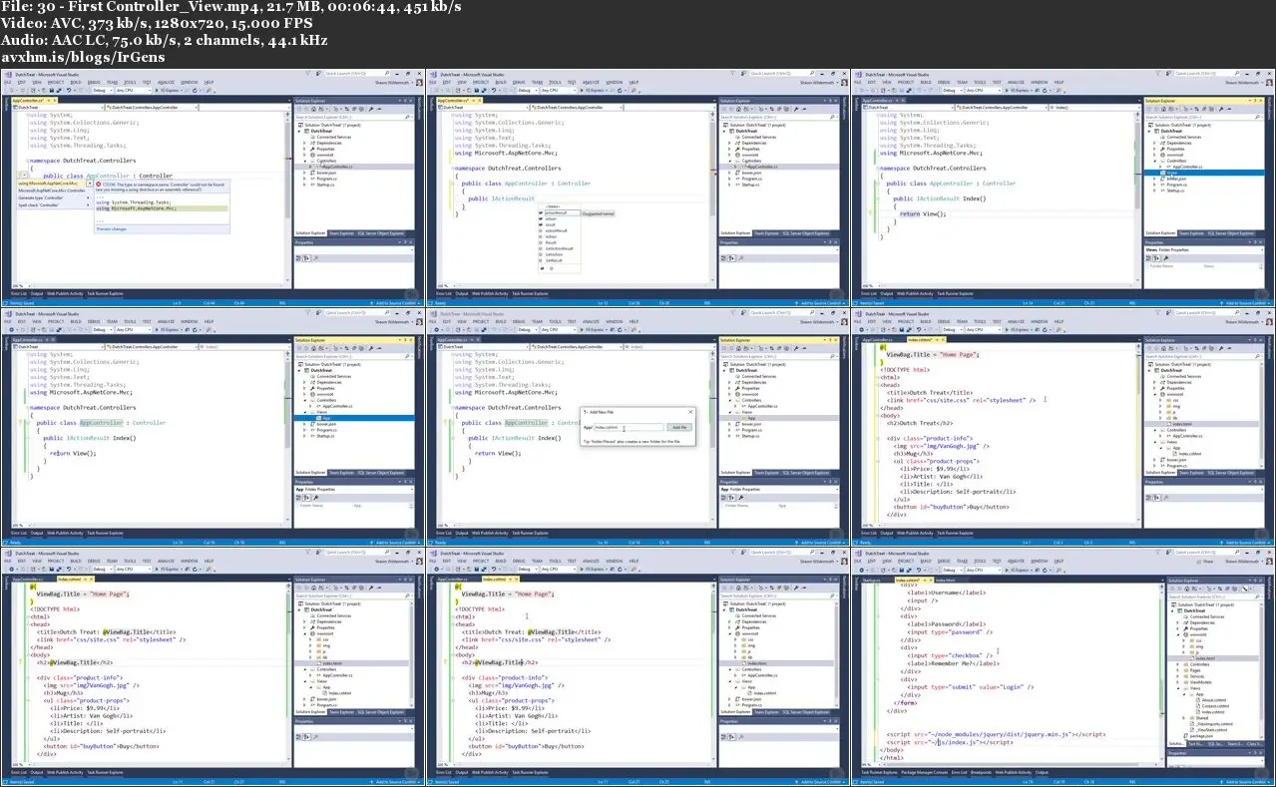Open Package Manager Console tab in login-form frame
Viewport: 1276px width, 787px height.
[925, 773]
